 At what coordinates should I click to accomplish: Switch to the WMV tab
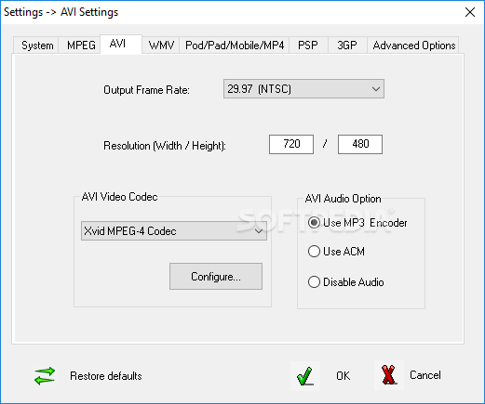coord(161,46)
